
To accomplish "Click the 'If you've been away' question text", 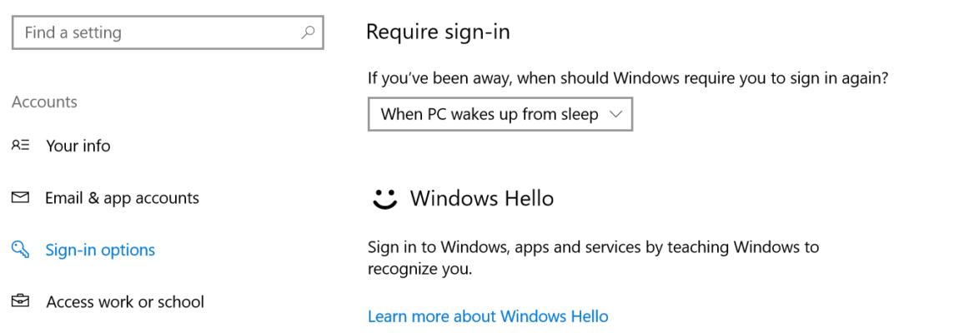I will tap(628, 78).
